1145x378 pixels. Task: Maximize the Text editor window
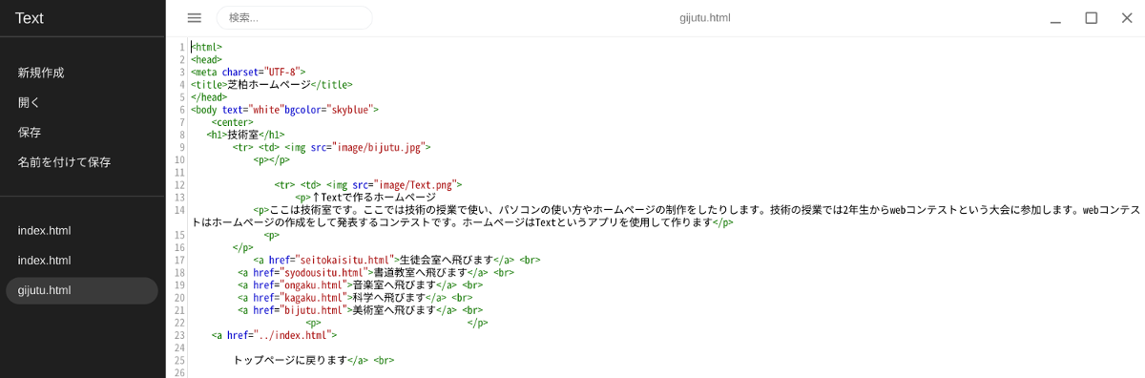(1092, 17)
